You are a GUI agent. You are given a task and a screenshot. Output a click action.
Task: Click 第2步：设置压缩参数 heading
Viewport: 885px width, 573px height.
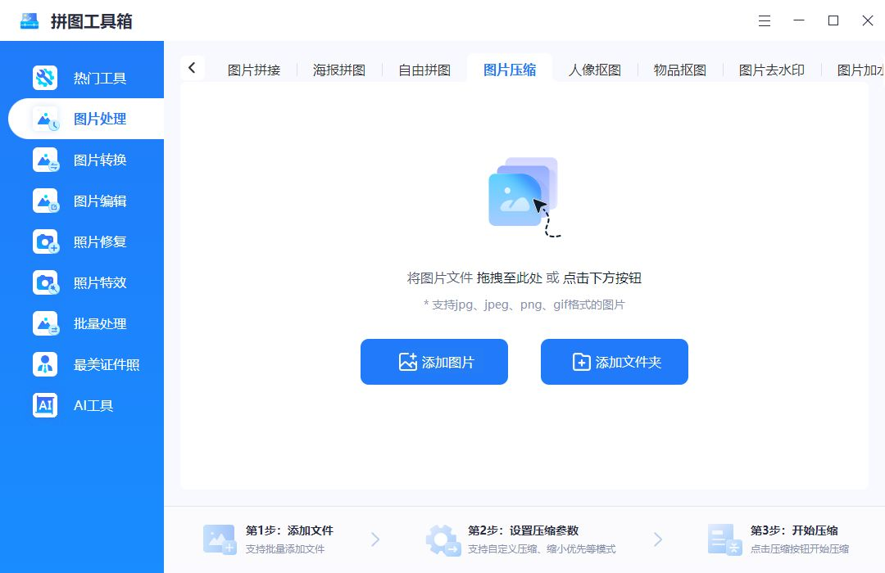point(523,530)
